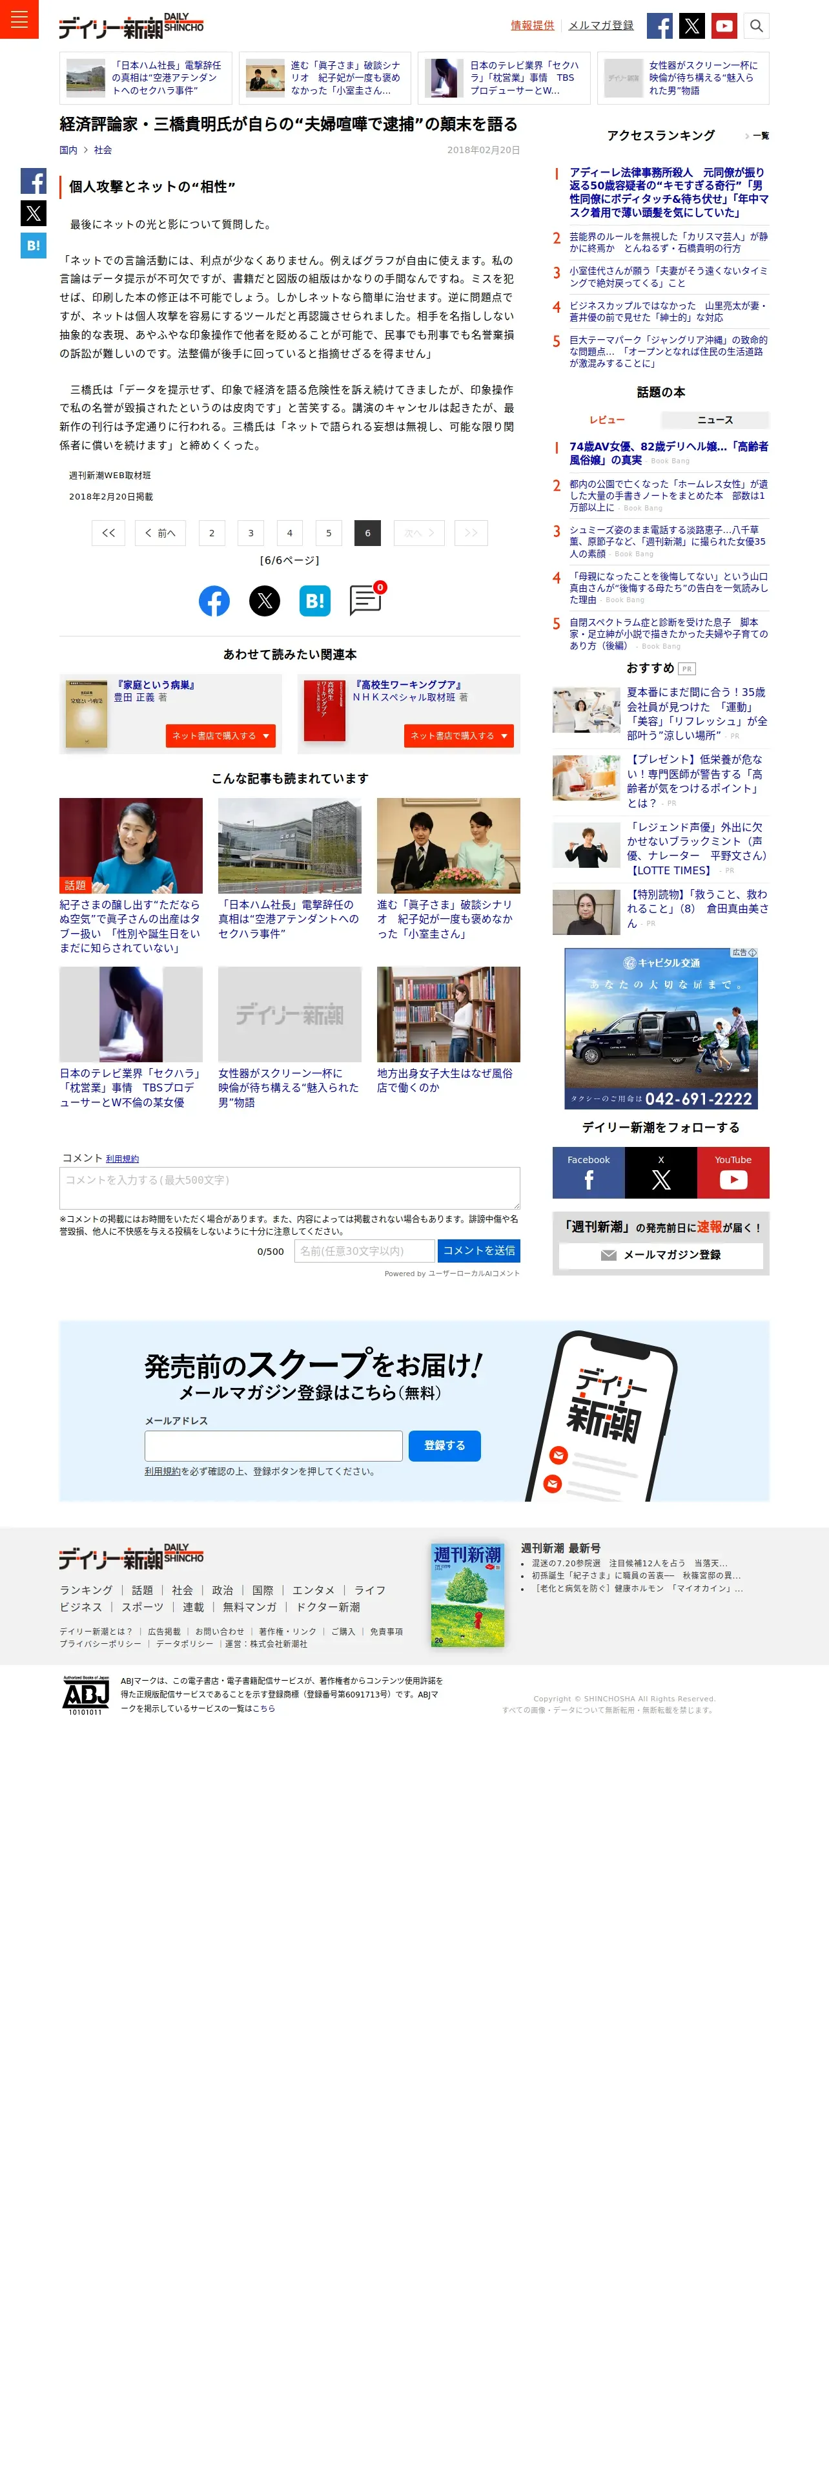Open footer ドクター新潮 menu link
Viewport: 829px width, 2489px height.
328,1607
